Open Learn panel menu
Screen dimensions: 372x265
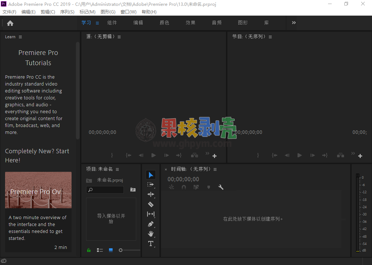[x=20, y=37]
